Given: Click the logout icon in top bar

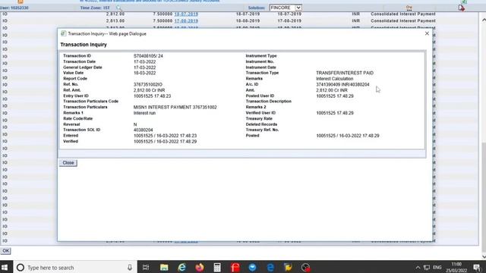Looking at the screenshot, I should [x=462, y=8].
